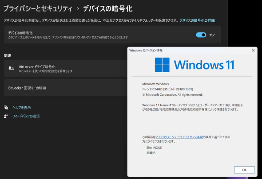This screenshot has width=262, height=179.
Task: Click the BitLocker drive icon
Action: coord(11,68)
